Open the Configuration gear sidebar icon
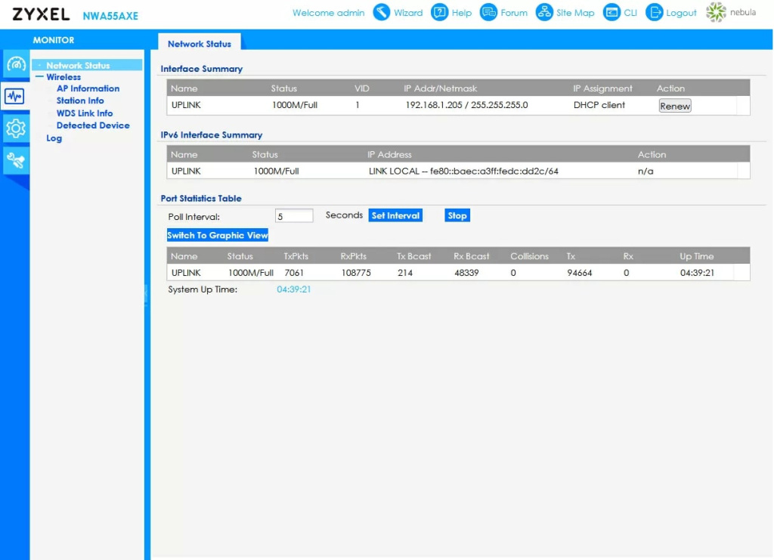This screenshot has height=560, width=774. tap(15, 128)
